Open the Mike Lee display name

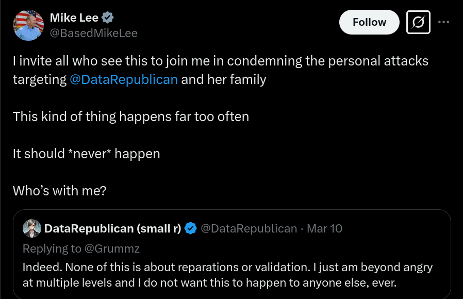pyautogui.click(x=74, y=18)
